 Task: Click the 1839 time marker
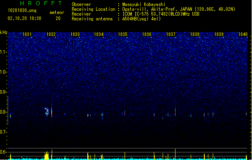219,34
